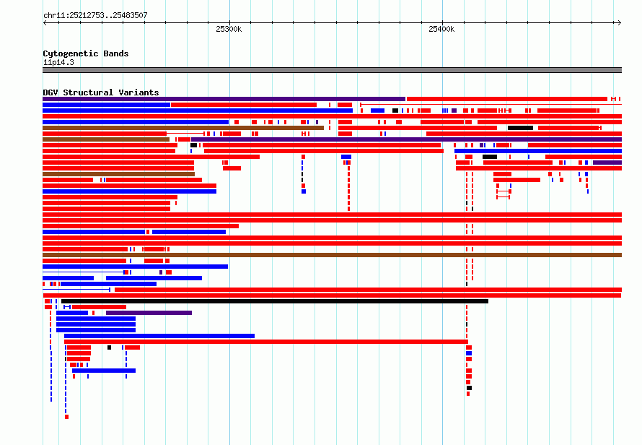The width and height of the screenshot is (642, 445).
Task: Click the 25300k ruler tick label
Action: point(229,29)
